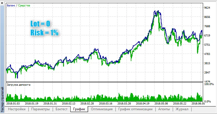Image resolution: width=217 pixels, height=114 pixels.
Task: Click the Средства legend label
Action: click(x=24, y=5)
